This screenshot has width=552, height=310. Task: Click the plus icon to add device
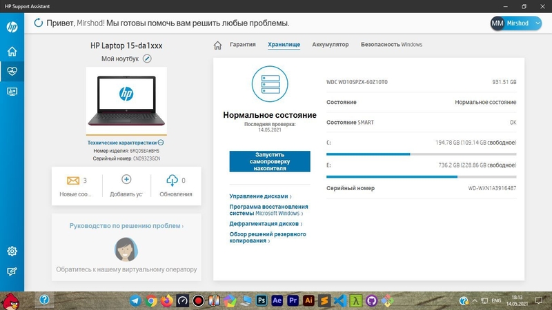pyautogui.click(x=126, y=179)
